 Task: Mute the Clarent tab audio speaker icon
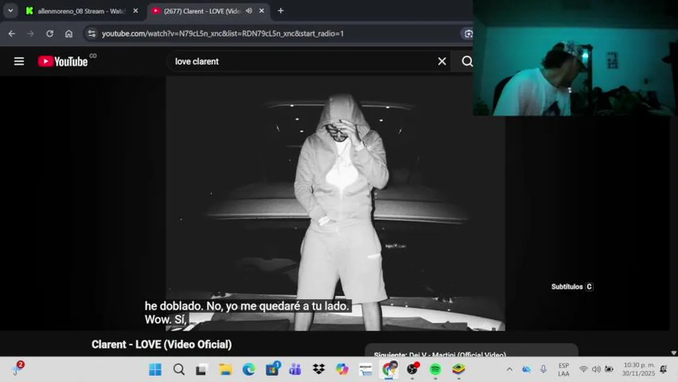pos(249,11)
